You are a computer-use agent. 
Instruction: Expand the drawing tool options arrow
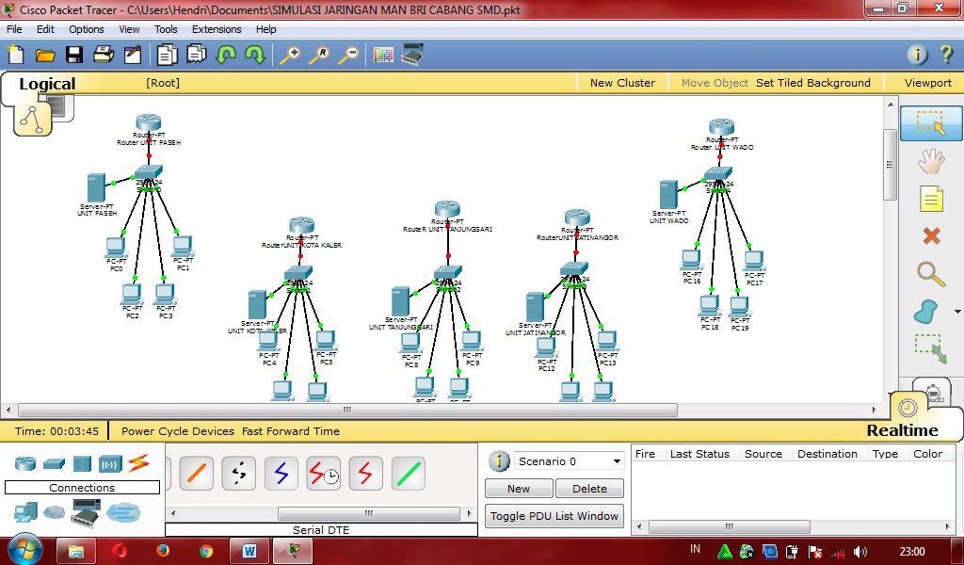tap(957, 312)
